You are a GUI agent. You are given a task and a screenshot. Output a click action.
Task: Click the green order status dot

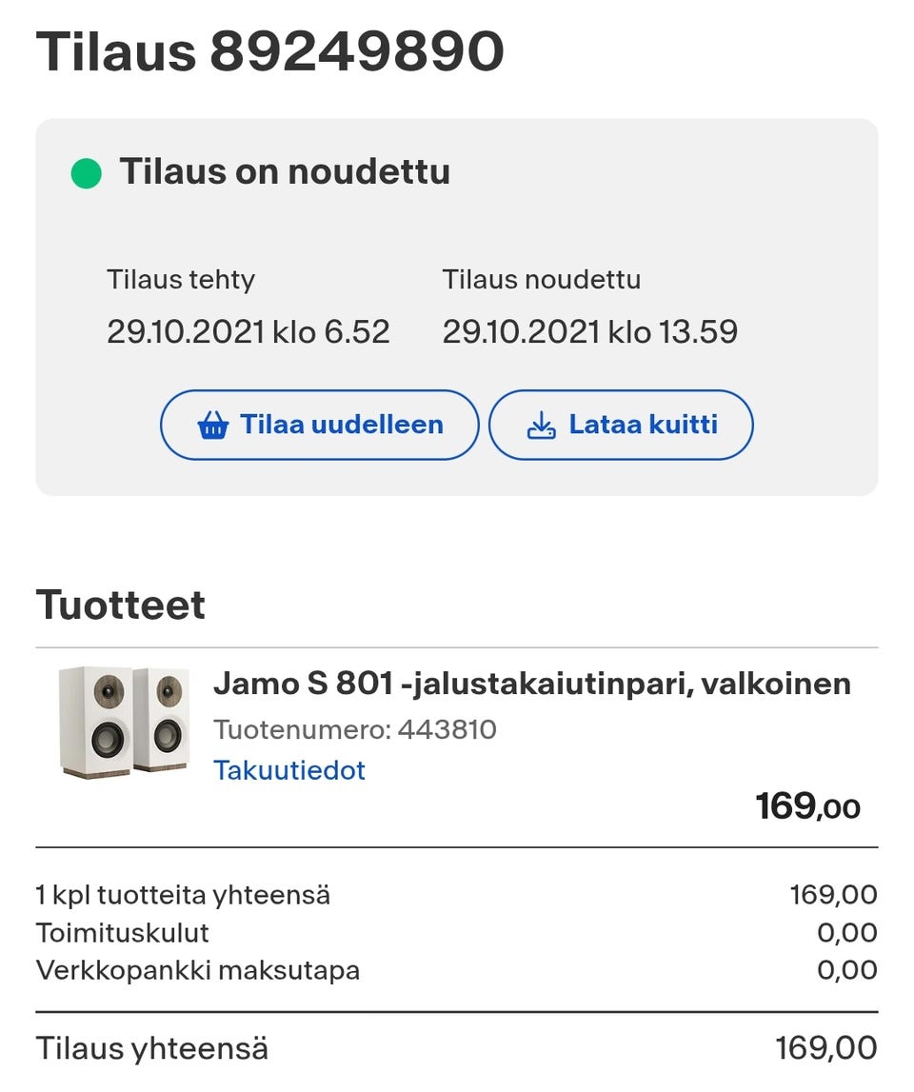tap(87, 173)
